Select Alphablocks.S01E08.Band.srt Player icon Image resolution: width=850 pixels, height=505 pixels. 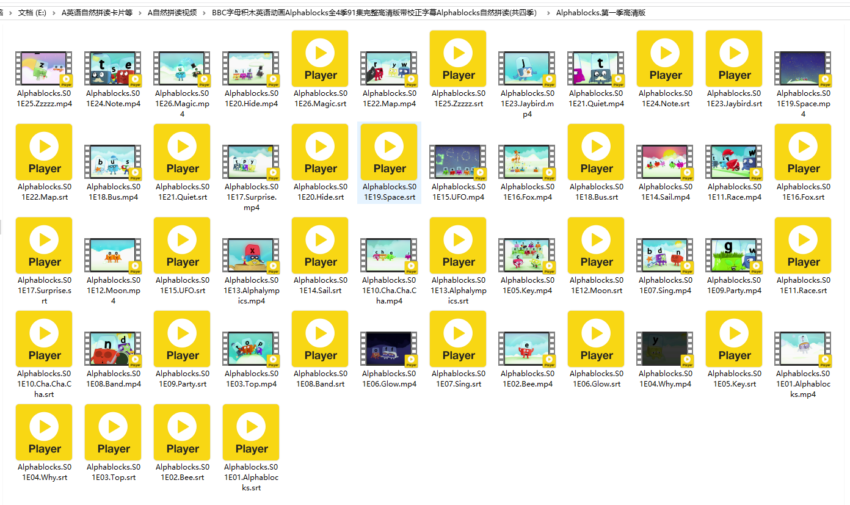320,339
